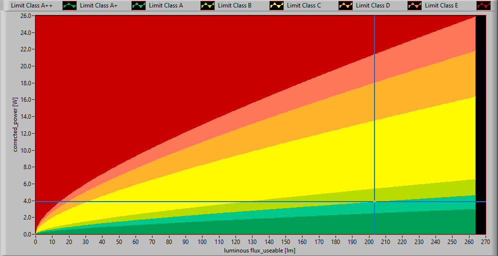Screen dimensions: 498x256
Task: Click the corrected_power [W] y-axis label
Action: (16, 125)
